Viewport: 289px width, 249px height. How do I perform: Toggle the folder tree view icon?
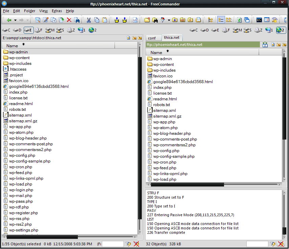pos(210,20)
